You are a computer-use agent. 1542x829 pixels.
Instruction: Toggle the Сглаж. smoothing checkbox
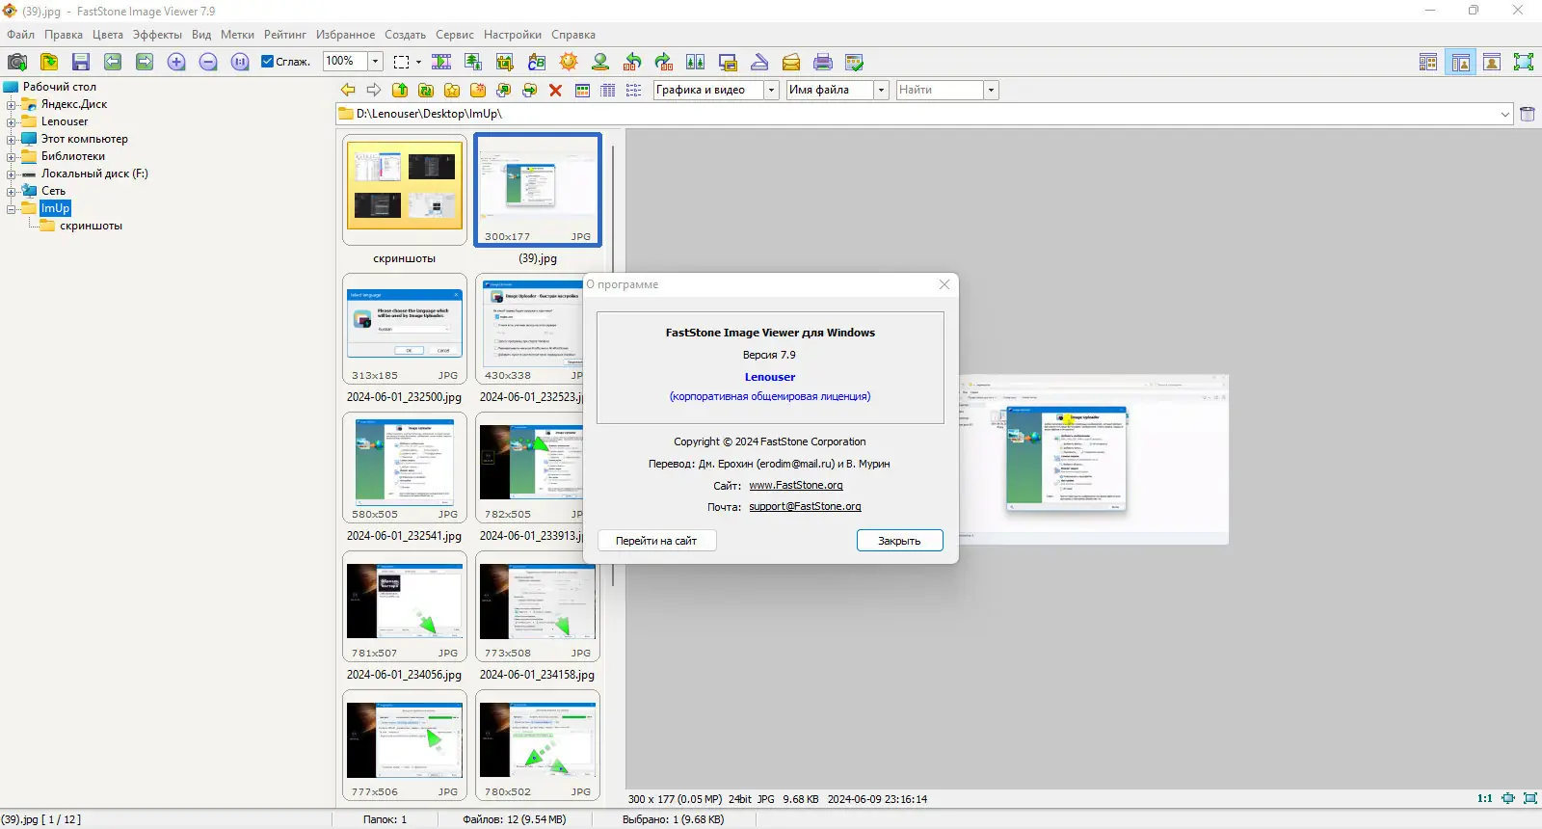268,62
